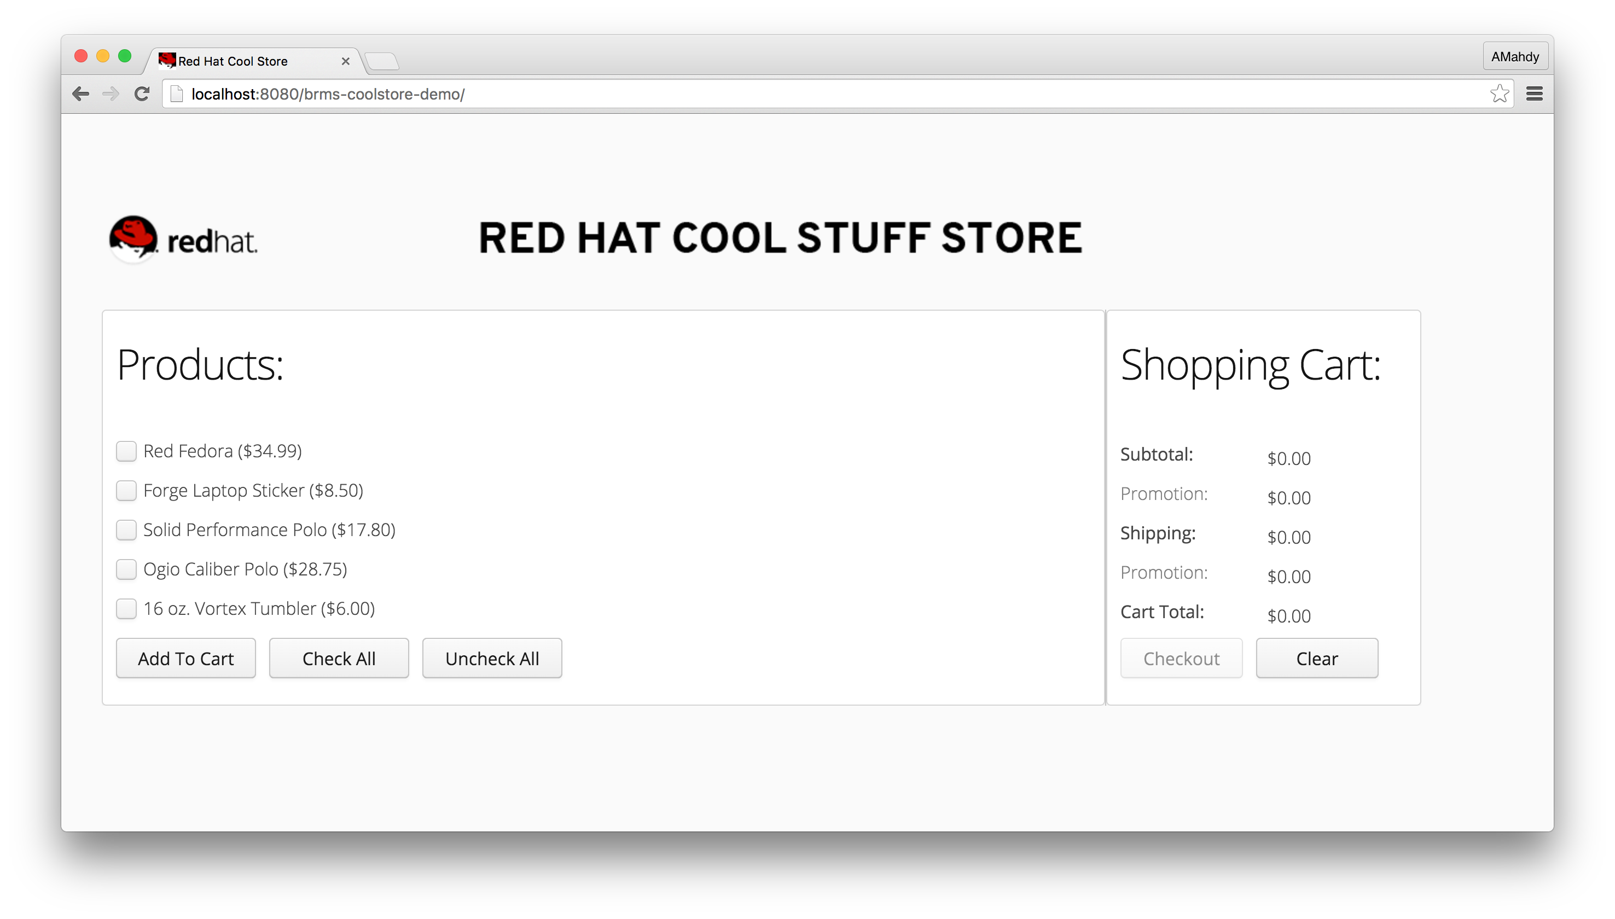1615x919 pixels.
Task: Enable the Ogio Caliber Polo checkbox
Action: click(126, 569)
